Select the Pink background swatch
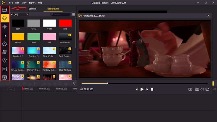The height and width of the screenshot is (122, 217). (49, 37)
